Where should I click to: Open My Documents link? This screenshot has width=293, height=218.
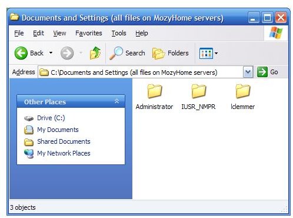(58, 130)
